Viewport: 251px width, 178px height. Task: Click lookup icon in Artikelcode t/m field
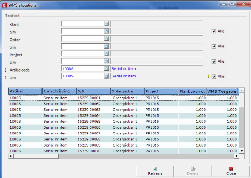(x=107, y=76)
